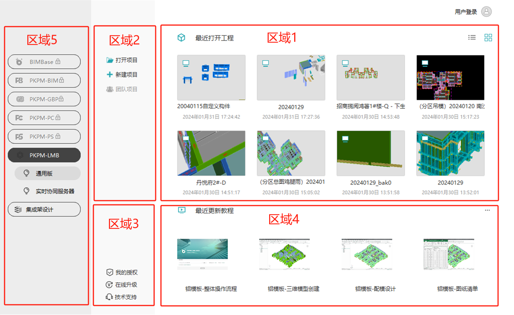This screenshot has height=315, width=514.
Task: Click the monitor icon on the (分区总图) thumbnail
Action: 265,139
